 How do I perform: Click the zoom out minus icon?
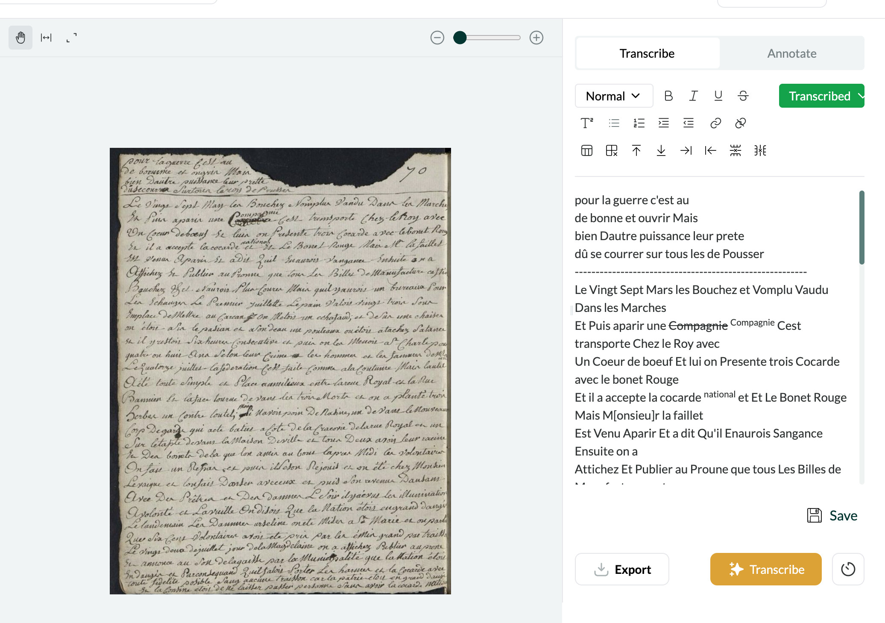(437, 38)
